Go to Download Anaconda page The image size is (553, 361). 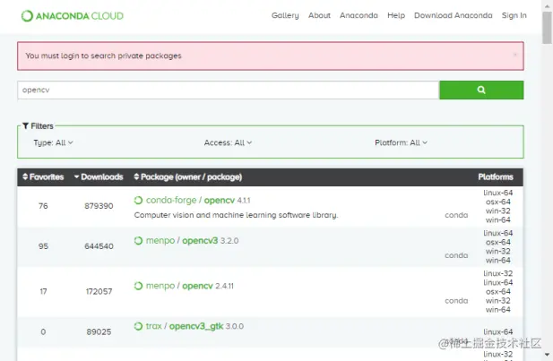point(454,15)
